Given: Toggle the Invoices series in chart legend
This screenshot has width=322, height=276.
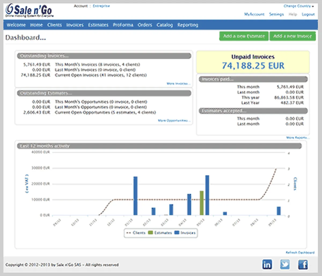Looking at the screenshot, I should (185, 233).
